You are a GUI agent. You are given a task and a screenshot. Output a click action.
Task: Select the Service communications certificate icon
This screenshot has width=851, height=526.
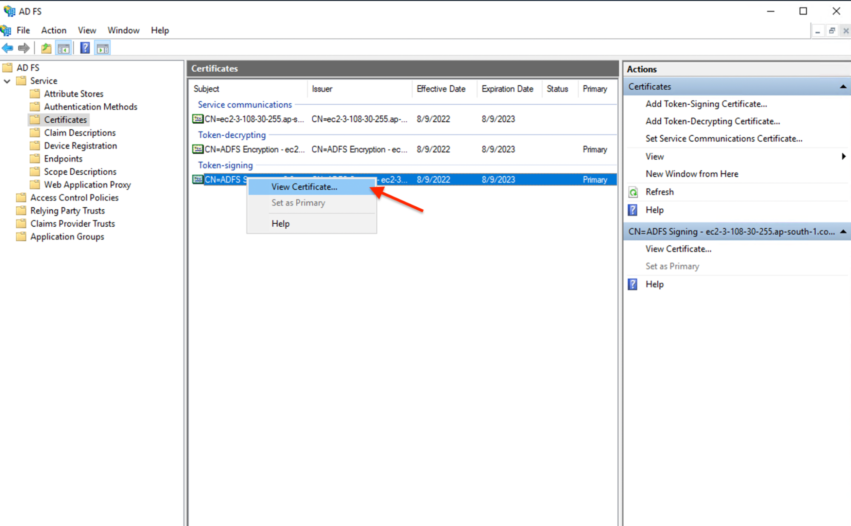coord(198,119)
